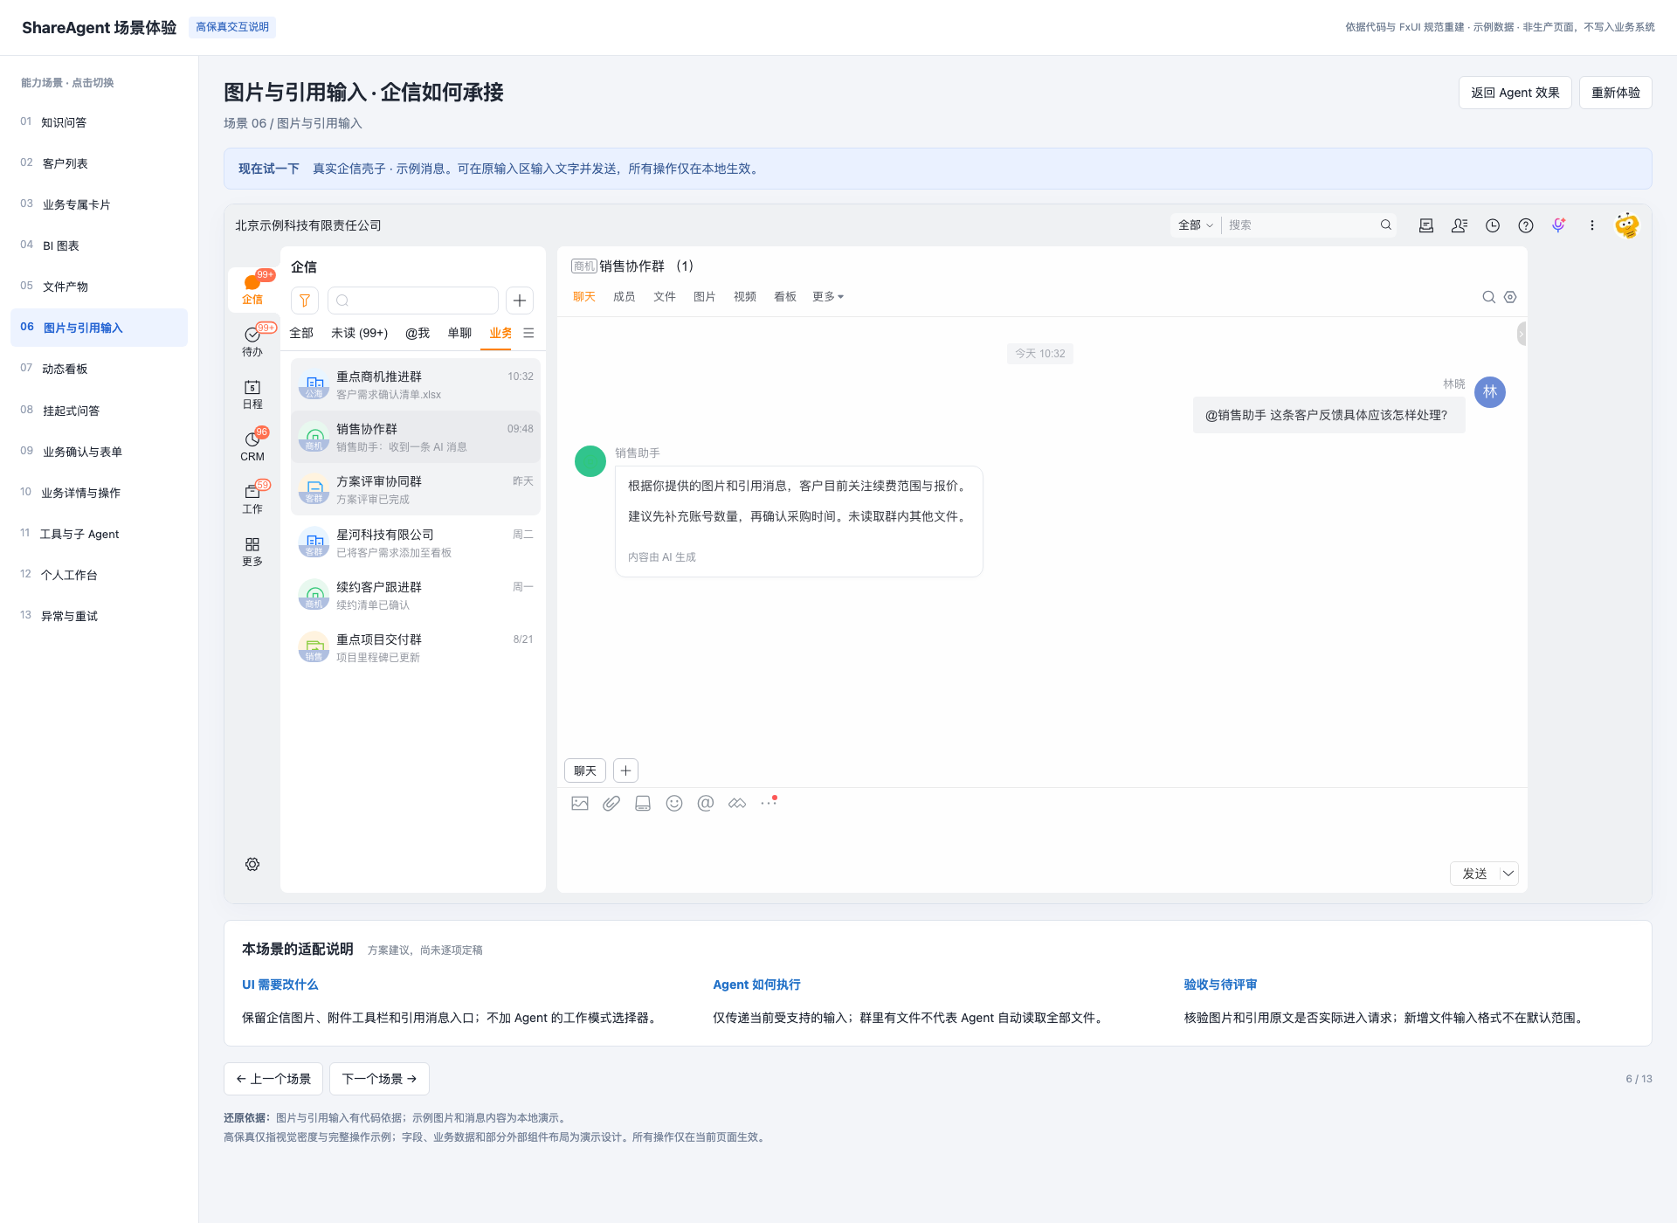Open the 日程 calendar sidebar icon
Viewport: 1677px width, 1223px height.
point(252,394)
